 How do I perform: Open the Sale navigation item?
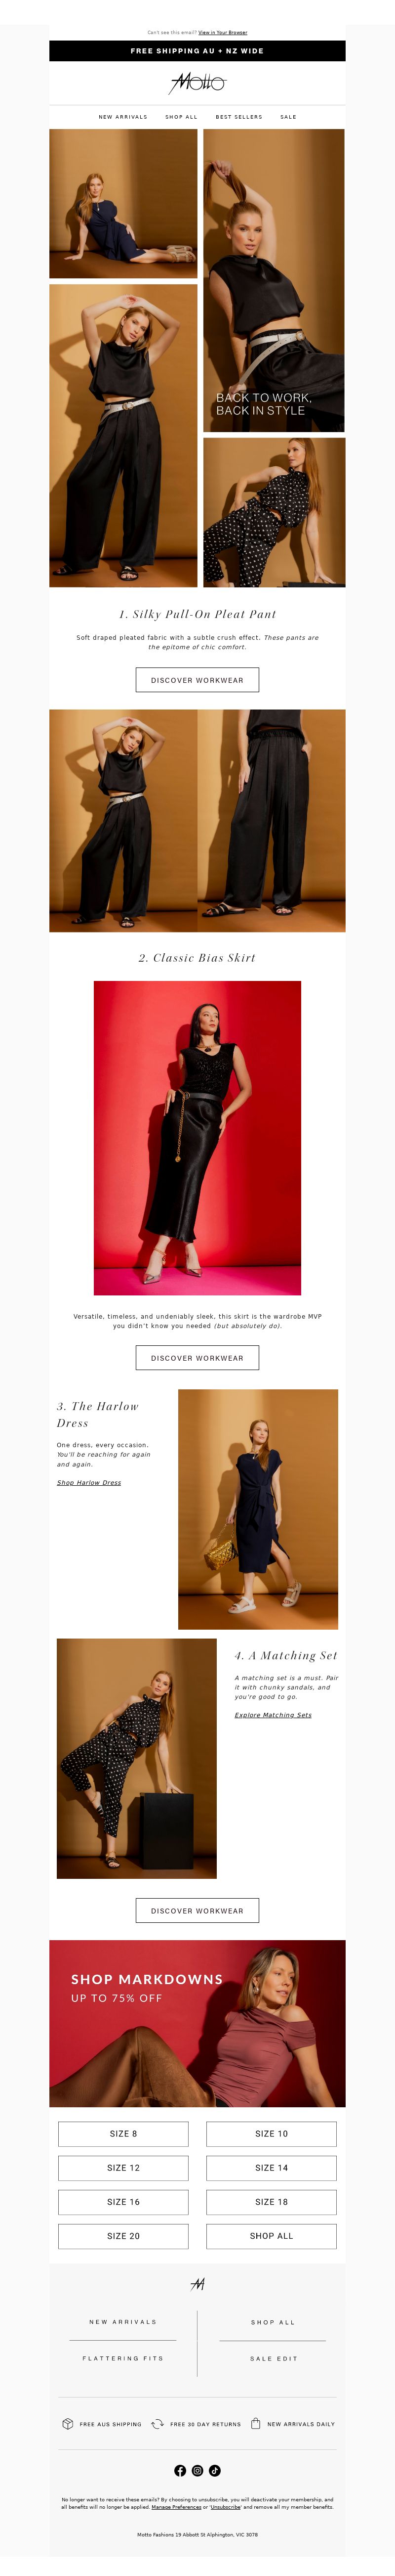(288, 117)
